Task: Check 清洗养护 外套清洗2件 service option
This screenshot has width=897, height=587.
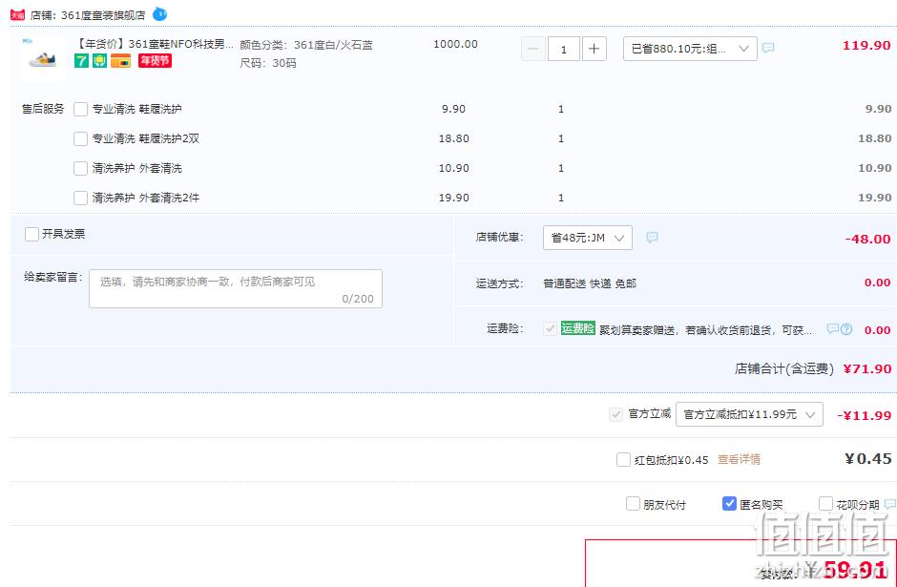Action: (81, 198)
